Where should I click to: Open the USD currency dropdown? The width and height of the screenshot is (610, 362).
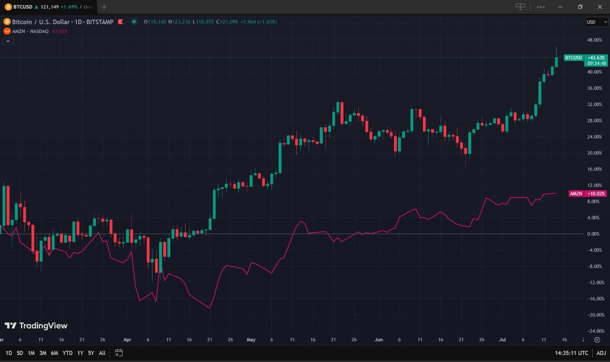597,22
